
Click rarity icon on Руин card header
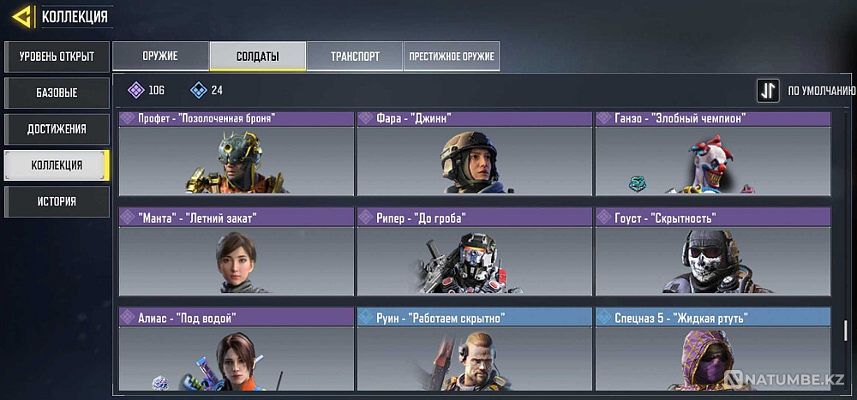tap(366, 316)
